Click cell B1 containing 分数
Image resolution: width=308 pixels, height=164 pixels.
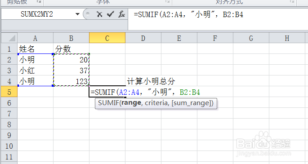[71, 49]
